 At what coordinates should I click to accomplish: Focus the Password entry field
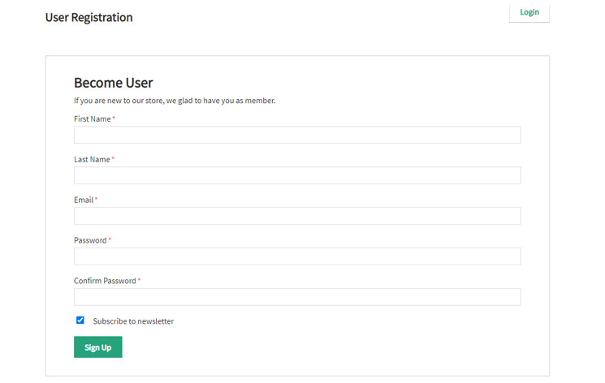(x=297, y=256)
